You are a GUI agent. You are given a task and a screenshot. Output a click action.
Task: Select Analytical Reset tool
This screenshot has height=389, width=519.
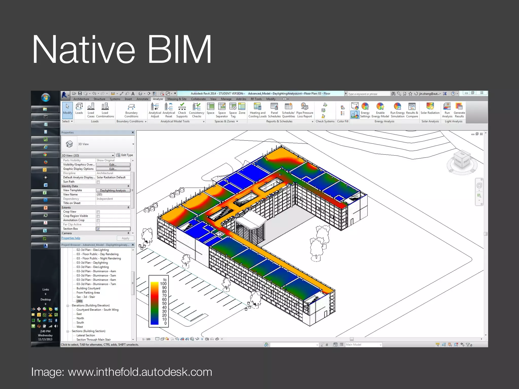click(169, 110)
